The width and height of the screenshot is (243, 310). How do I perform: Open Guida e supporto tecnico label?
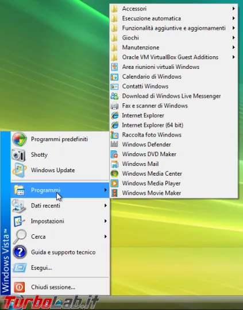click(63, 253)
